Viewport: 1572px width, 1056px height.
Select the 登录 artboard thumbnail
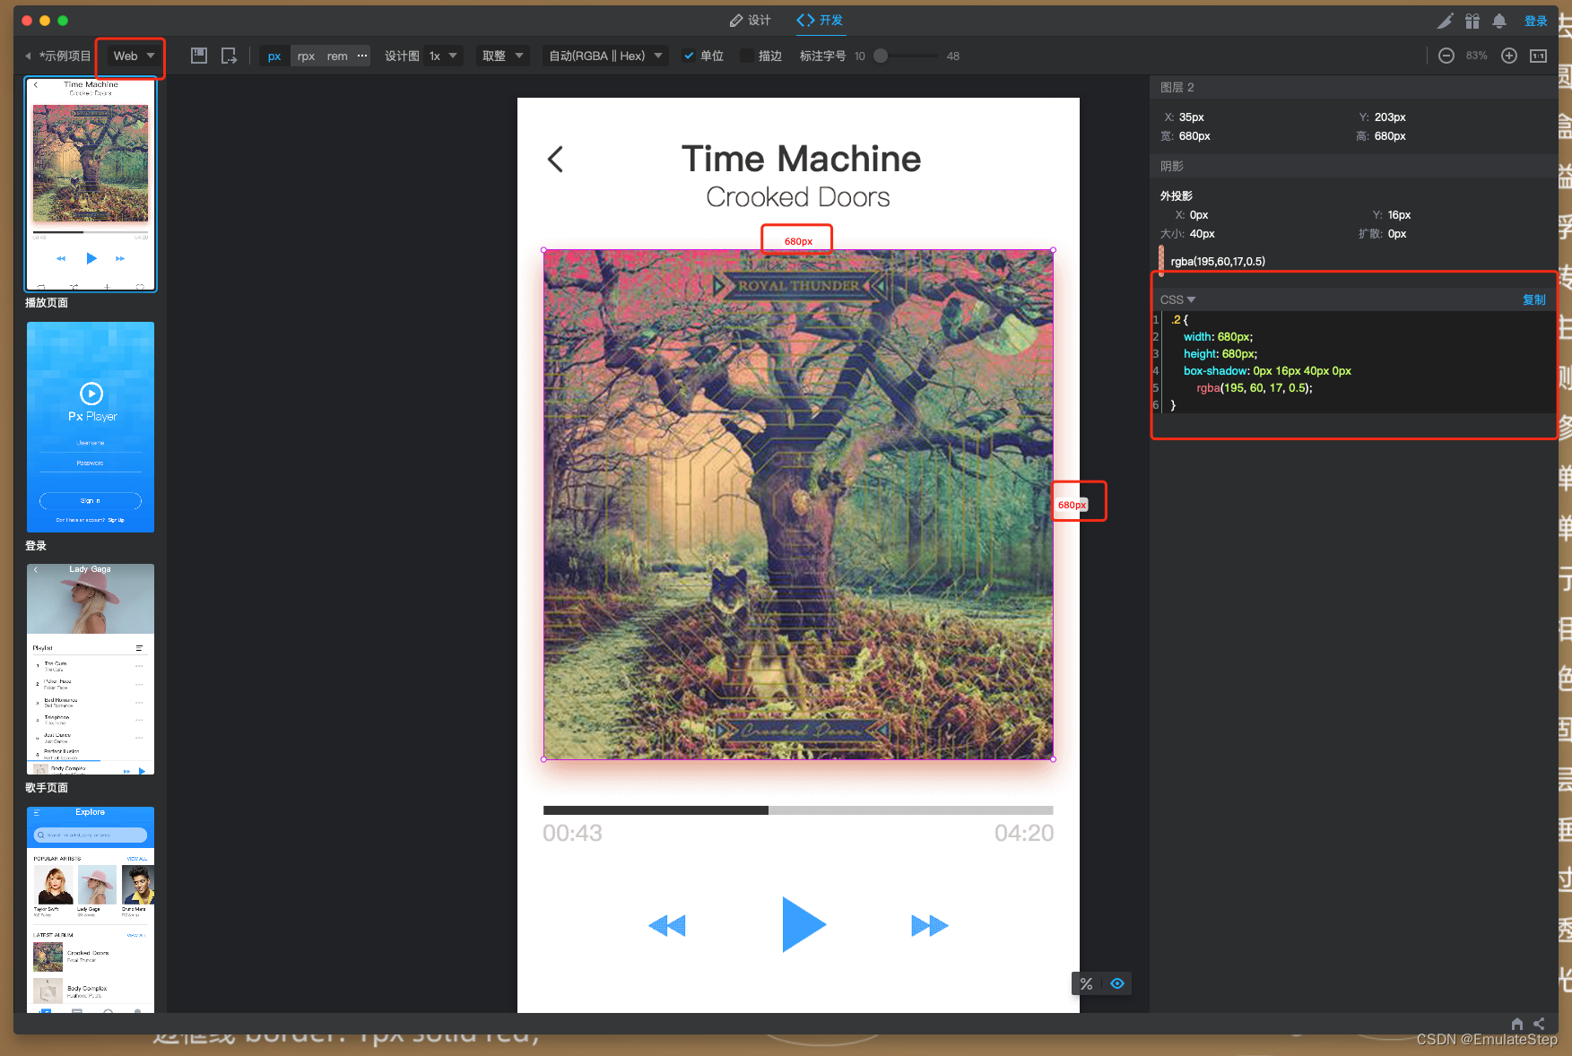(x=91, y=427)
